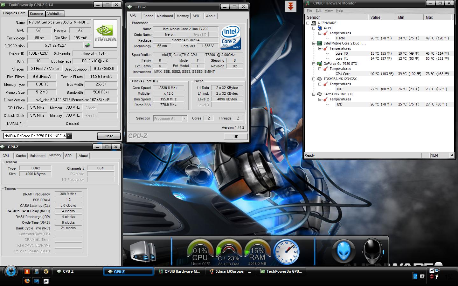Activate CPUID Hardware Monitor taskbar button
The image size is (458, 286).
pos(180,271)
